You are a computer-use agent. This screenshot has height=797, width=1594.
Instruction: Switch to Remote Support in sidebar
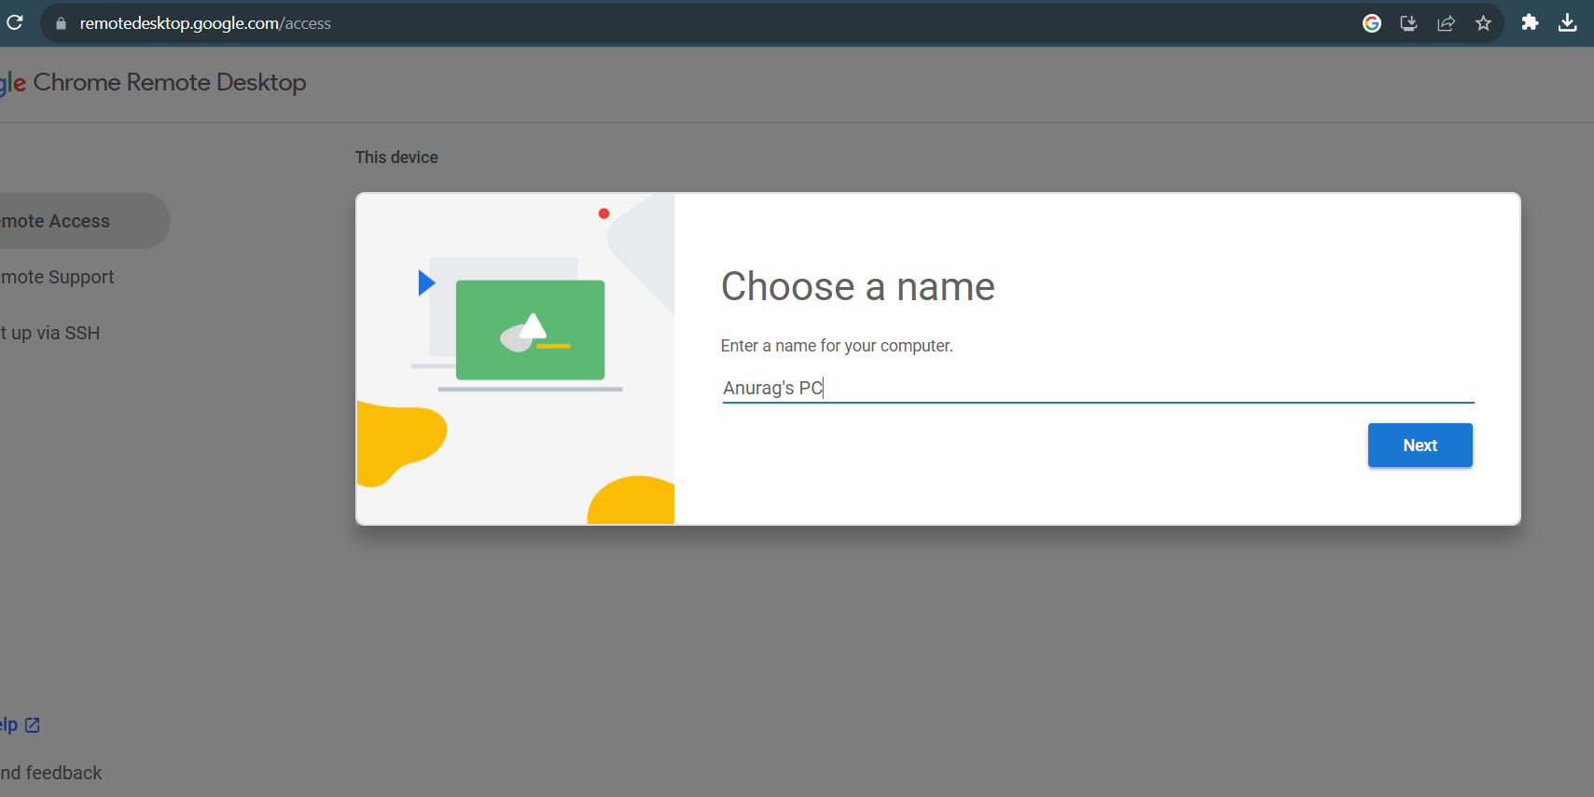pyautogui.click(x=57, y=277)
